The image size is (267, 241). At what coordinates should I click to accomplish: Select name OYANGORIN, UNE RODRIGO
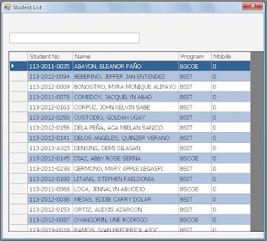(x=125, y=220)
